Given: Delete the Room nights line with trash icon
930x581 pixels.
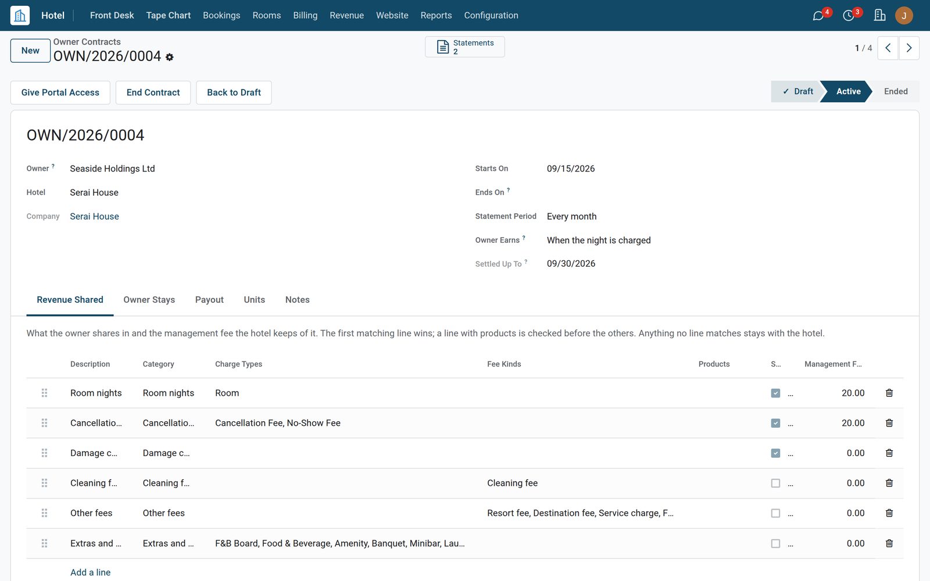Looking at the screenshot, I should [x=889, y=393].
